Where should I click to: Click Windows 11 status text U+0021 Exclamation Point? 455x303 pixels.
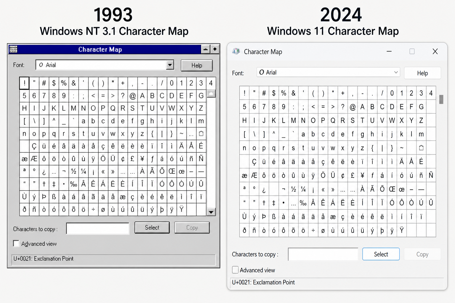click(263, 282)
